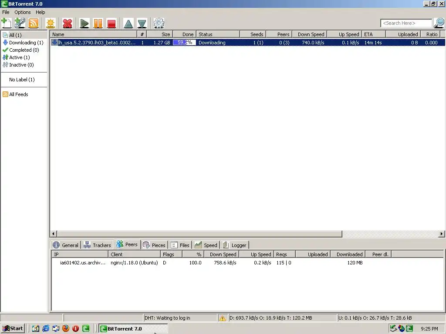This screenshot has width=446, height=334.
Task: Open the File menu
Action: click(x=6, y=12)
